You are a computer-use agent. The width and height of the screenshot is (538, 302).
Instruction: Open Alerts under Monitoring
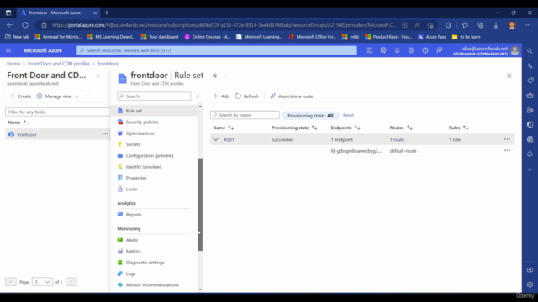coord(131,240)
